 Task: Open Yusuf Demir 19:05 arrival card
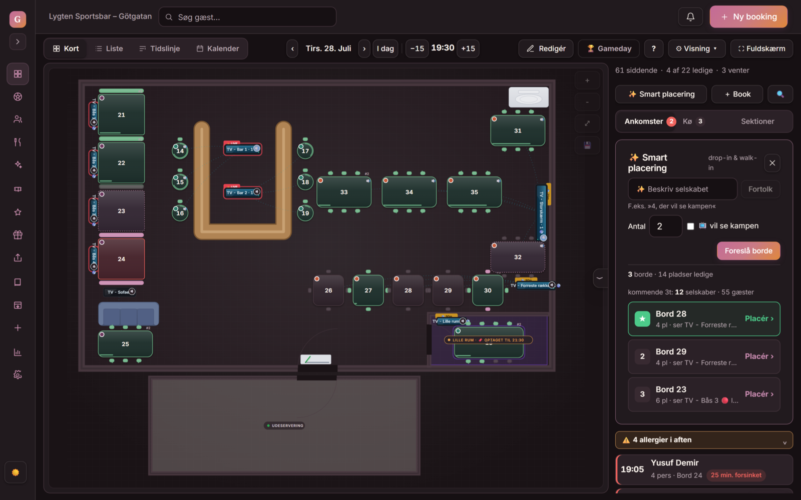704,469
